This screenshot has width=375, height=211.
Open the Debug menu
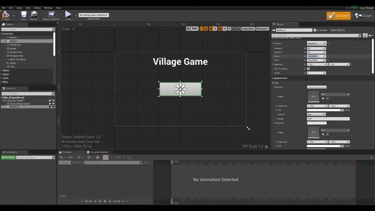pos(37,8)
